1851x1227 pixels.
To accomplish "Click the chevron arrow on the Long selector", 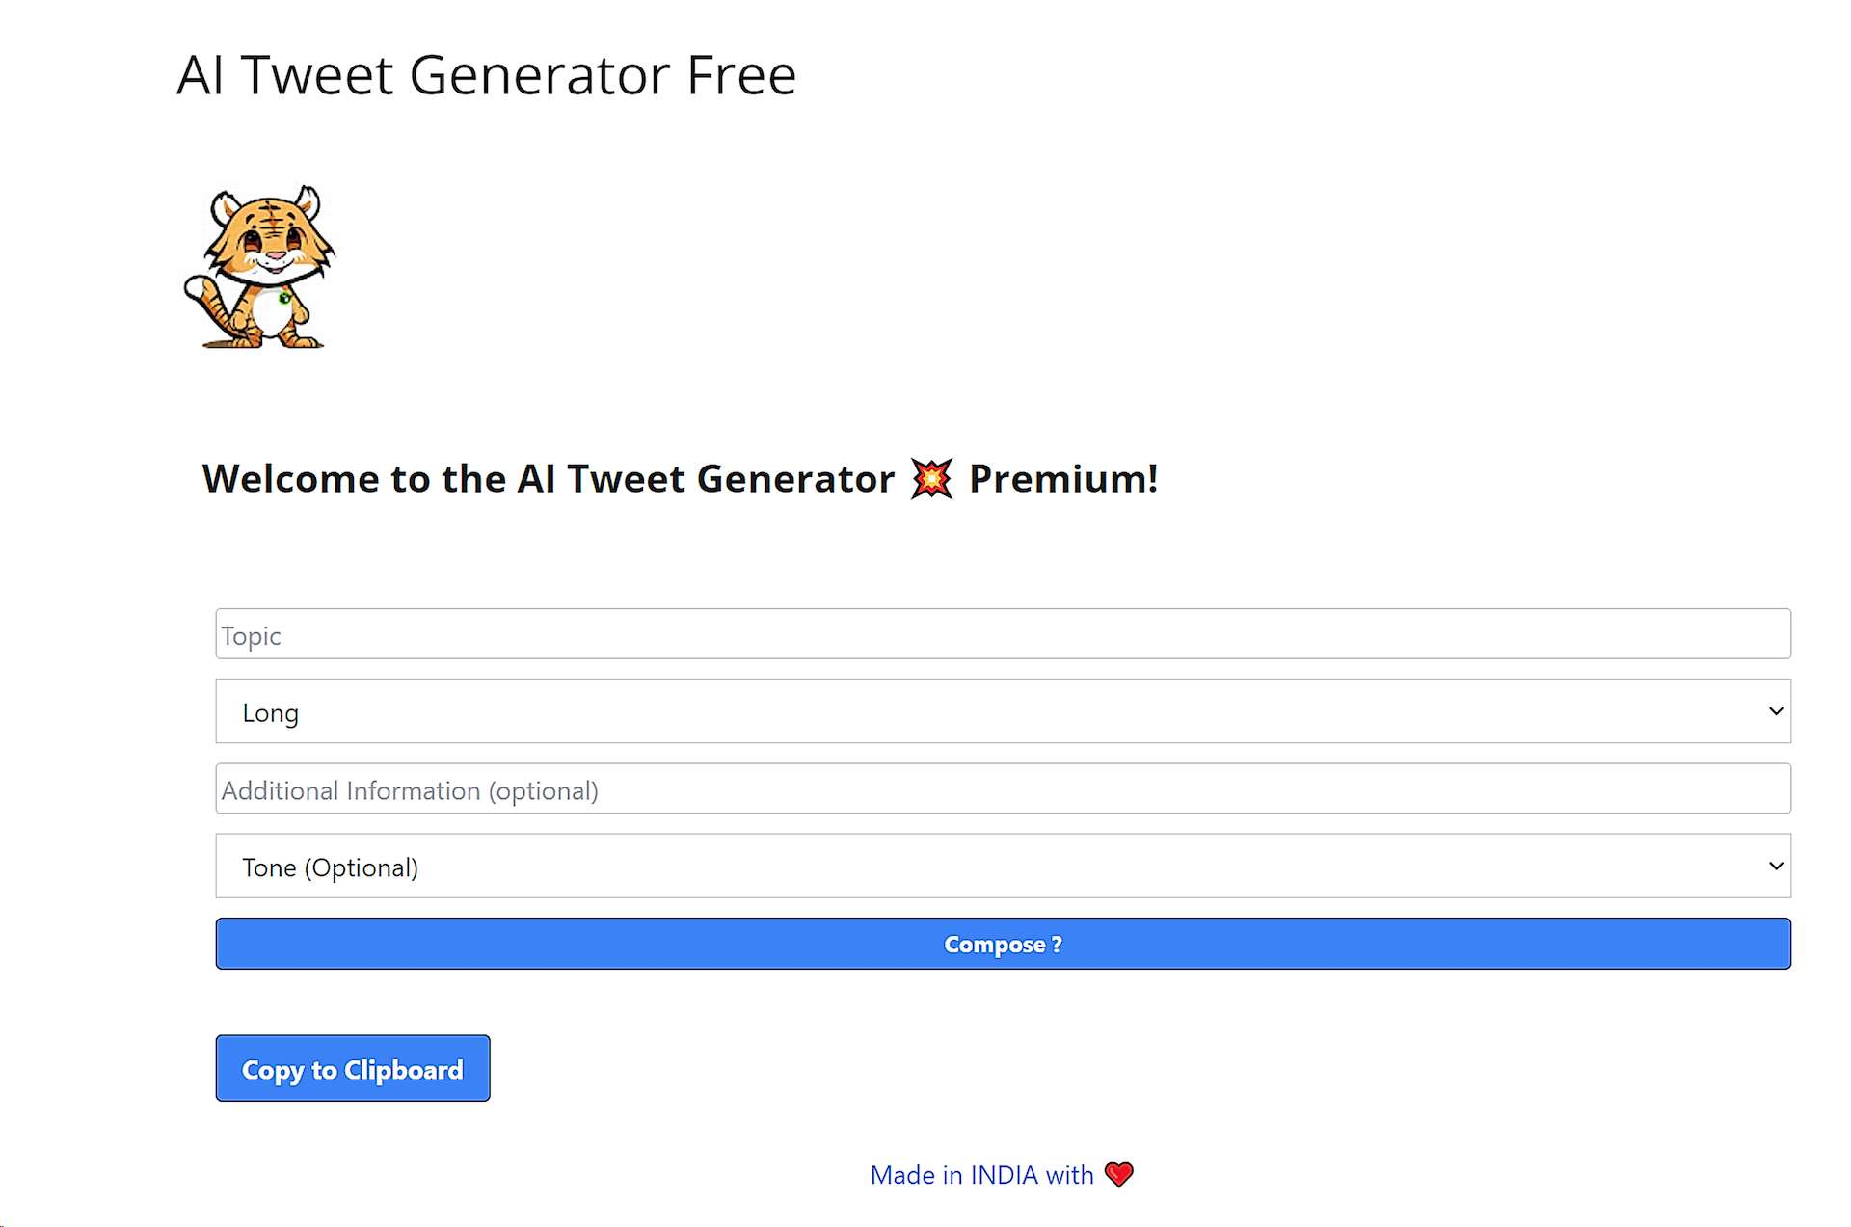I will click(1775, 711).
